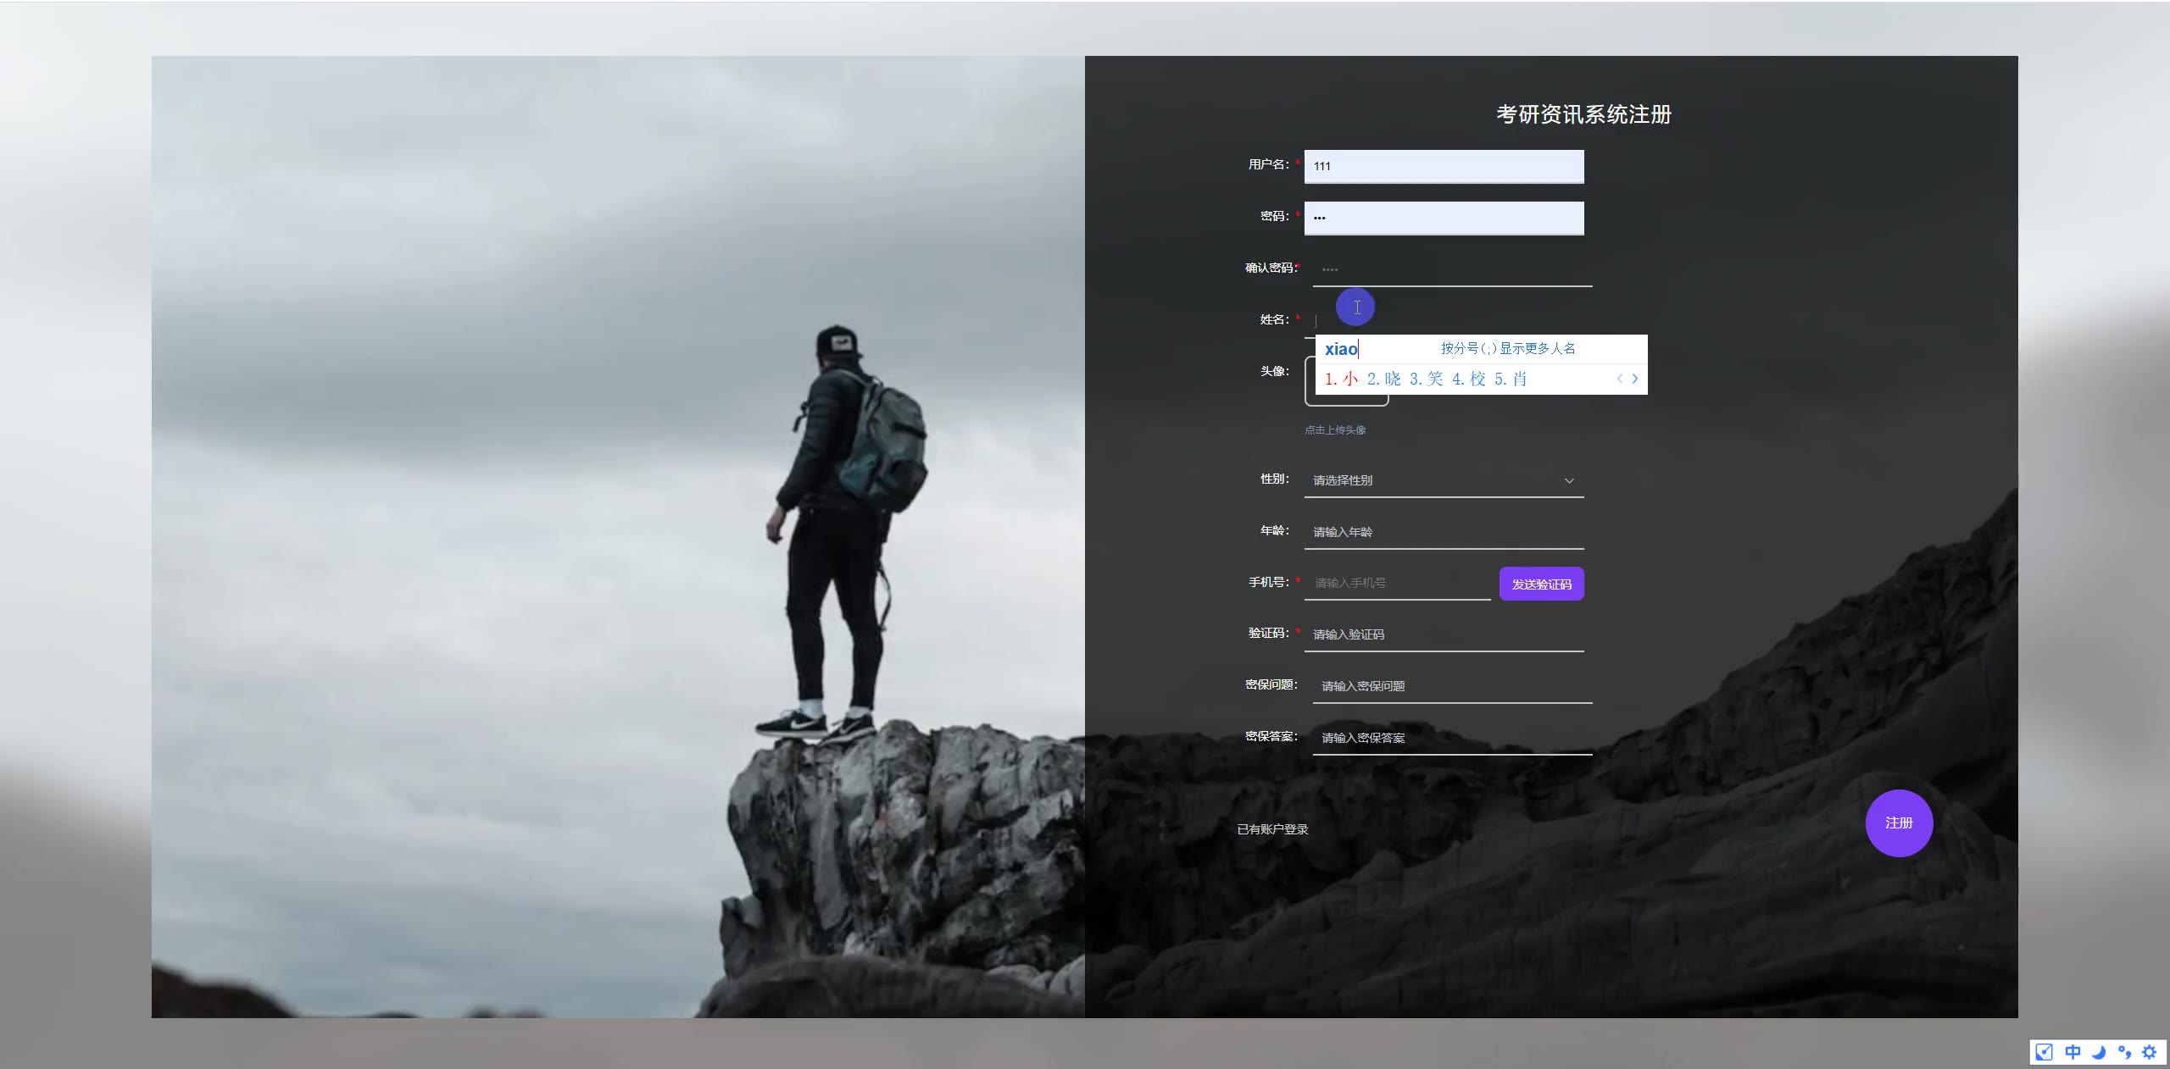
Task: Click the IME toolbar logo icon
Action: pos(2045,1052)
